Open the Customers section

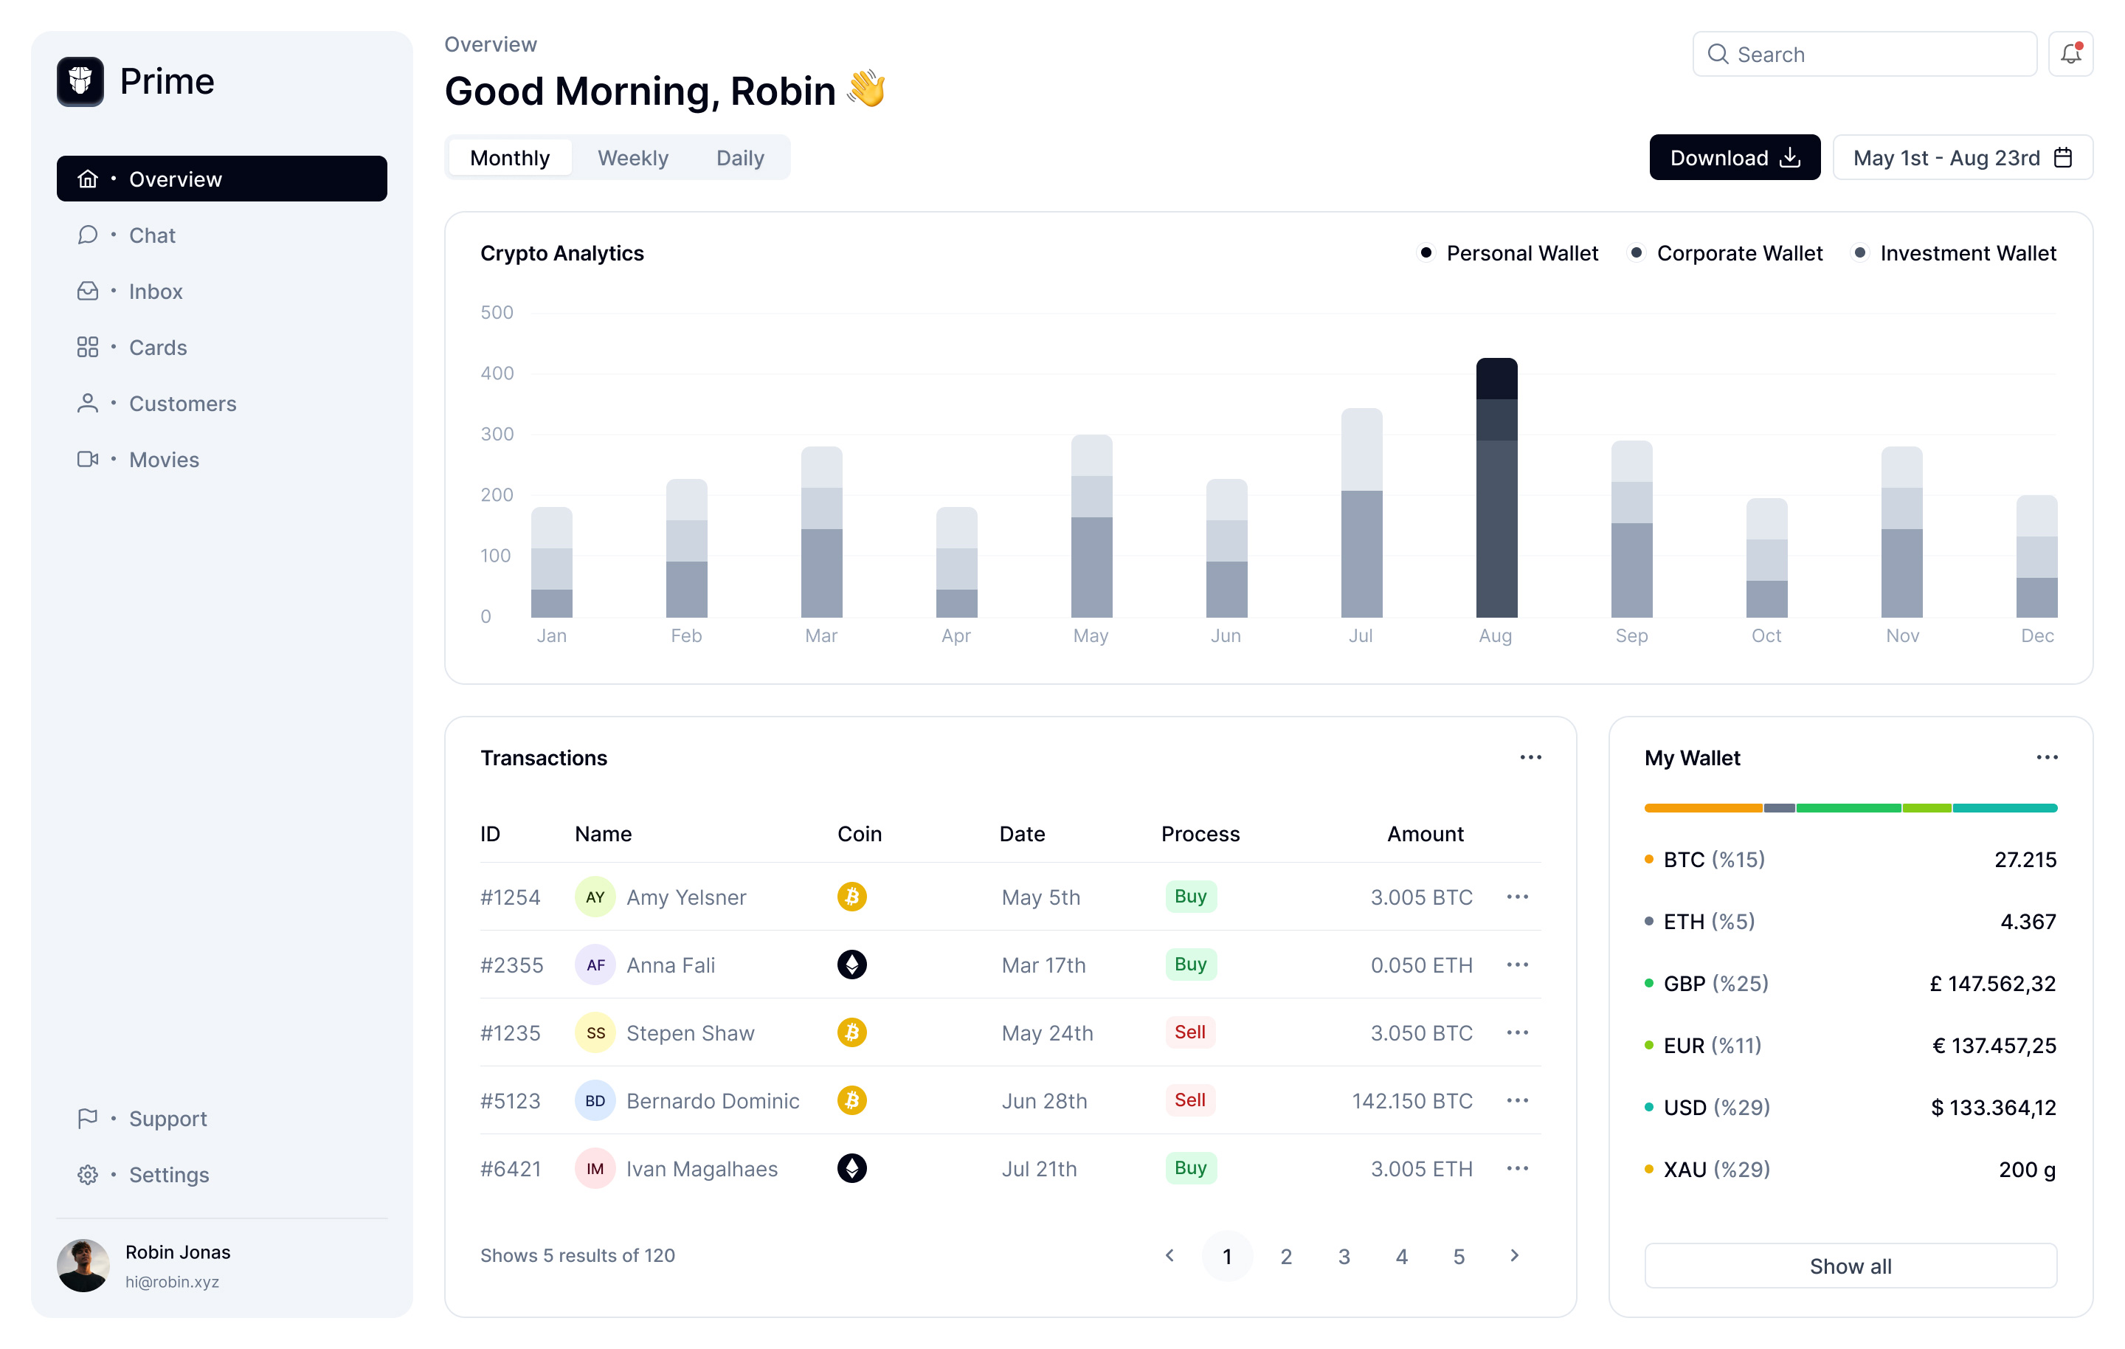coord(183,404)
